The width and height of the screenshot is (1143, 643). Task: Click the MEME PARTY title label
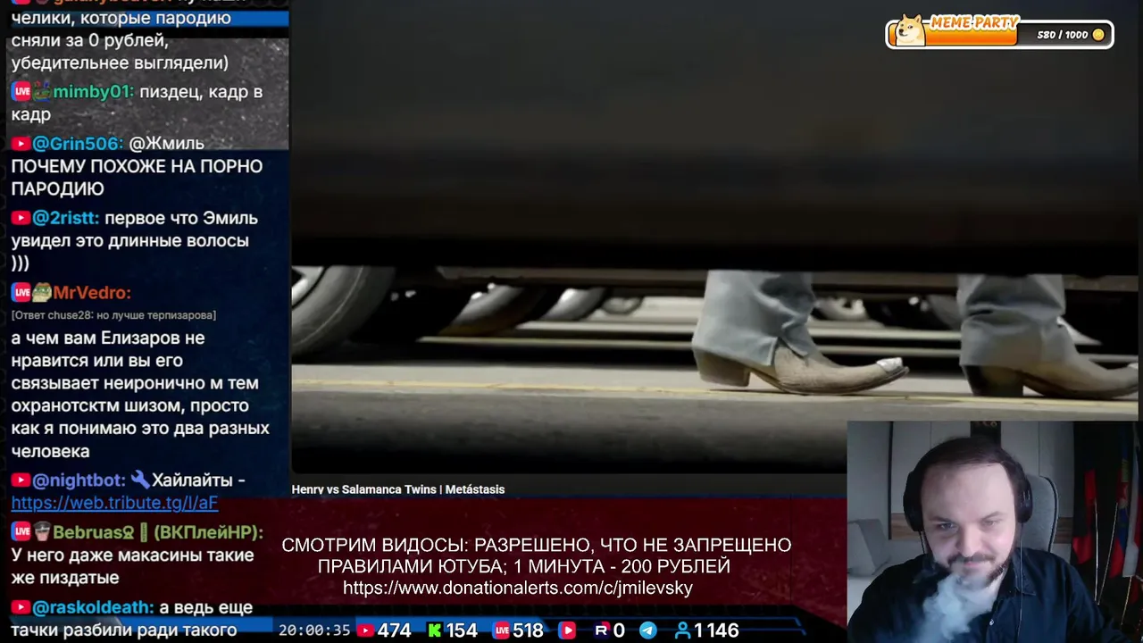coord(974,23)
